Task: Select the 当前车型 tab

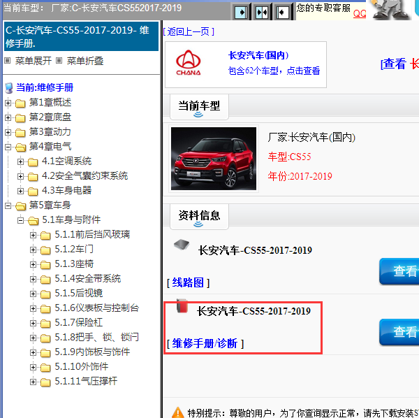Action: [199, 107]
